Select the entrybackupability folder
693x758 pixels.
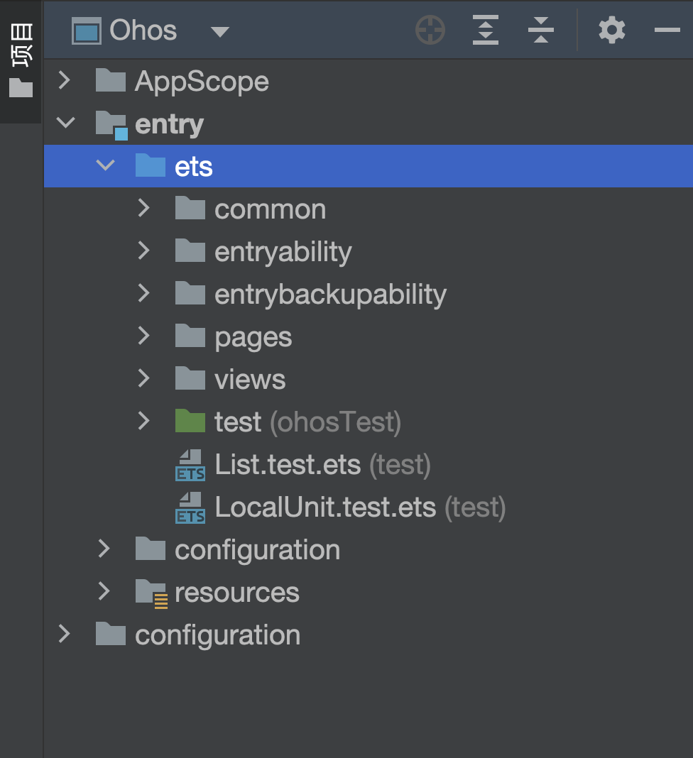pyautogui.click(x=330, y=295)
